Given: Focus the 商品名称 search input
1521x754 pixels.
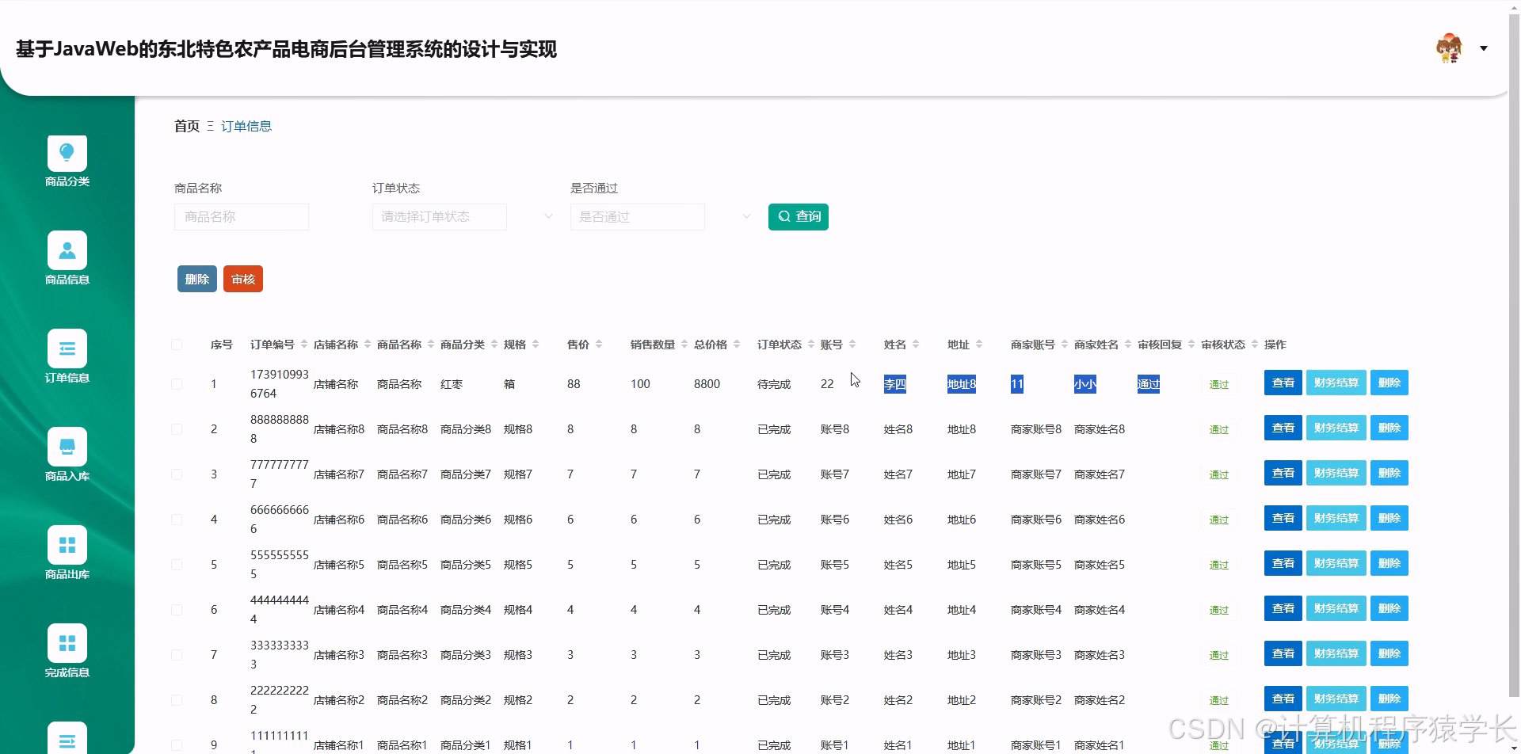Looking at the screenshot, I should (242, 217).
